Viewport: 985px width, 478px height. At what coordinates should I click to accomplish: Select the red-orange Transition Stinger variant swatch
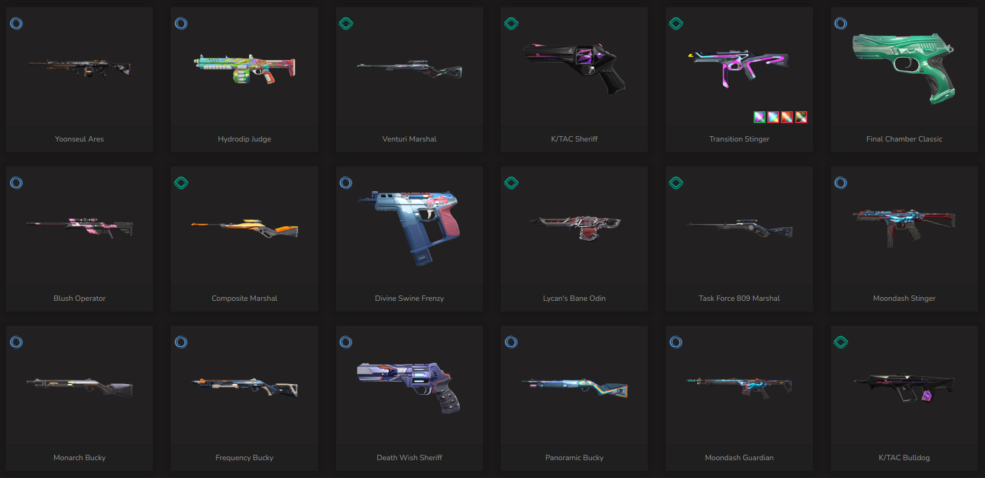click(x=787, y=117)
